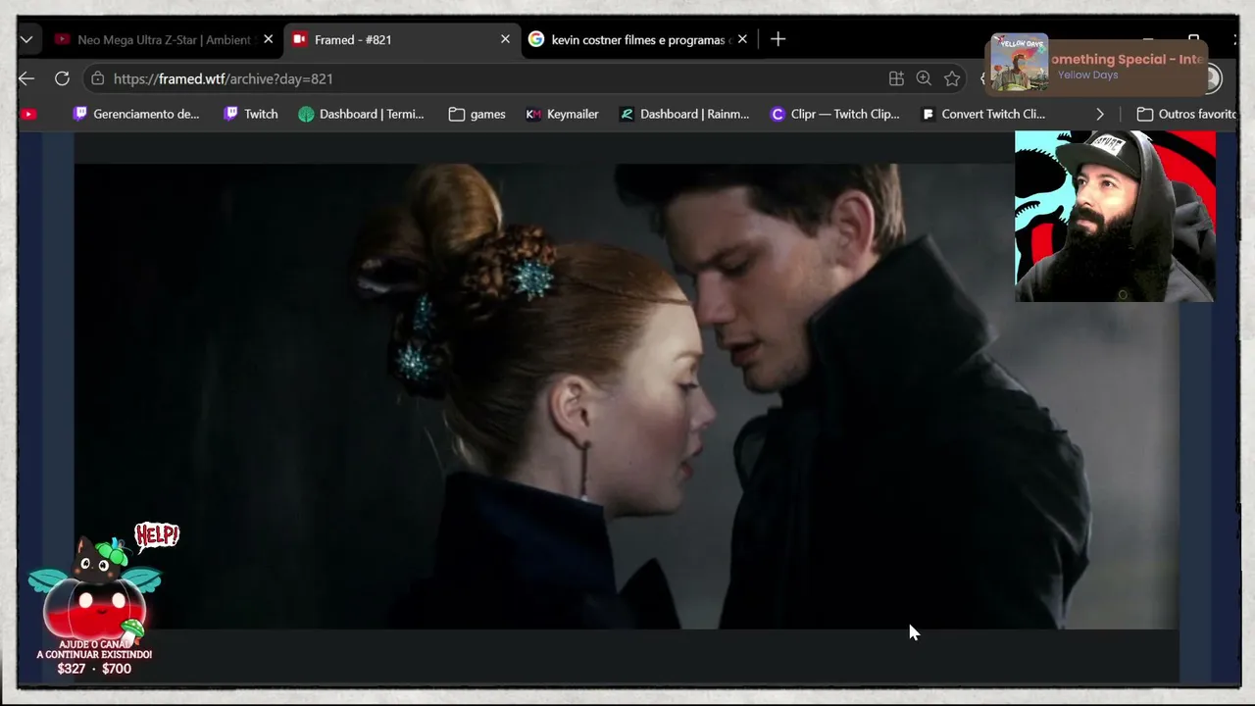Close the Framed - #821 tab
The image size is (1255, 706).
coord(505,39)
